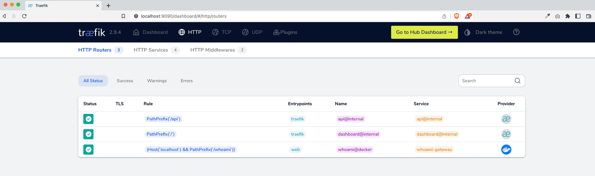The width and height of the screenshot is (595, 176).
Task: Open HTTP Middlewares tab
Action: 213,50
